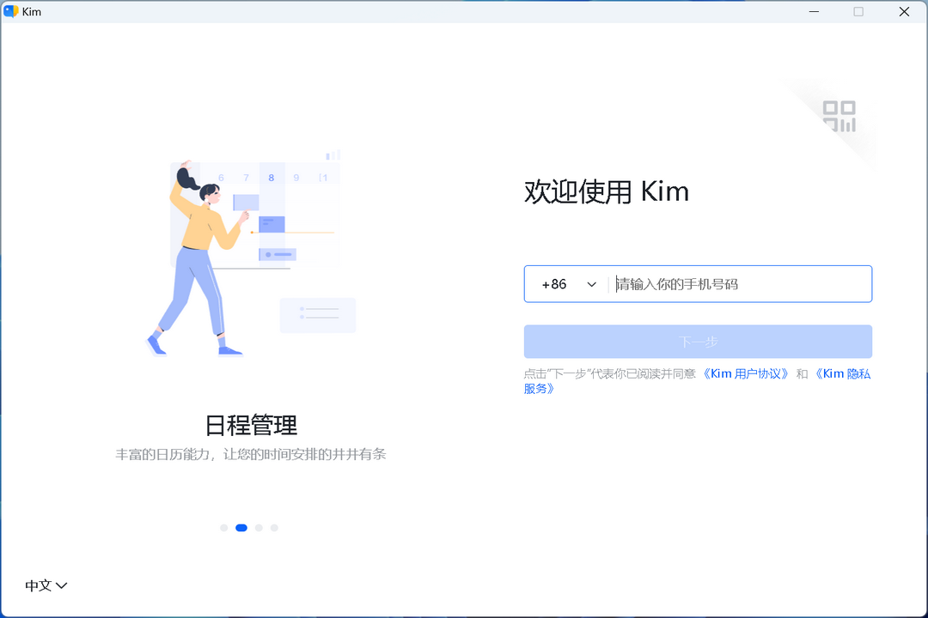Click the active second carousel dot
The height and width of the screenshot is (618, 928).
tap(241, 528)
